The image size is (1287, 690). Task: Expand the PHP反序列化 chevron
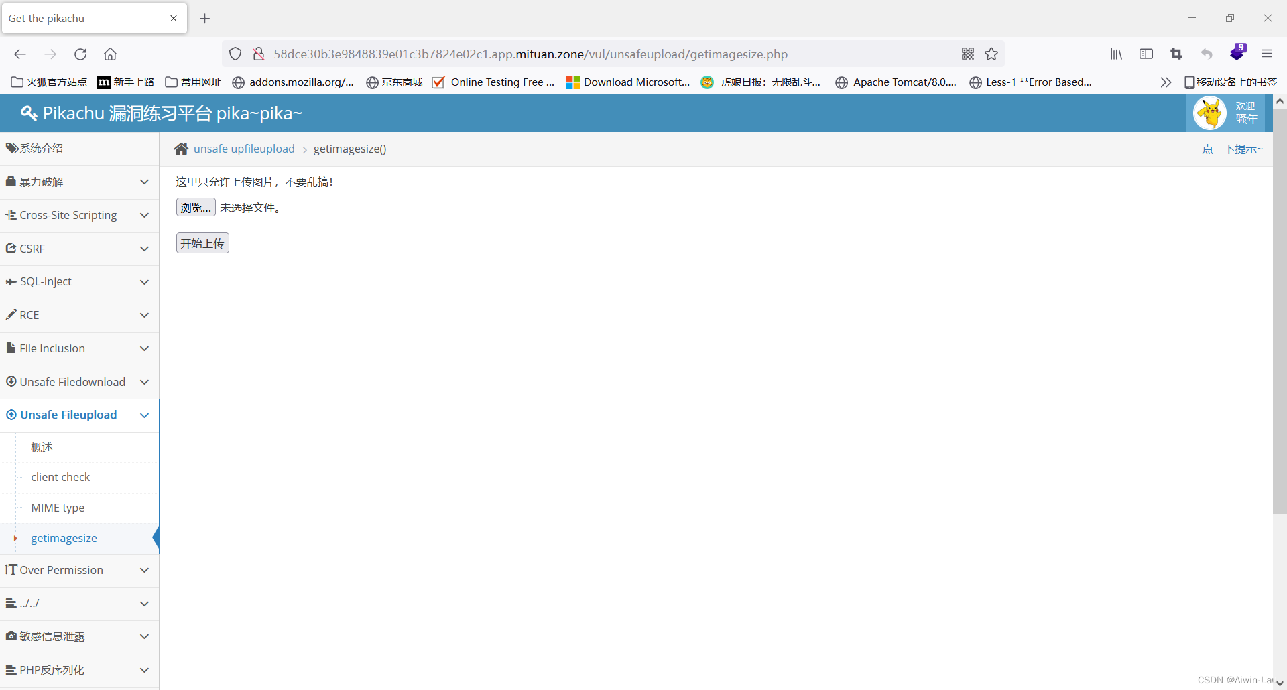[x=144, y=670]
